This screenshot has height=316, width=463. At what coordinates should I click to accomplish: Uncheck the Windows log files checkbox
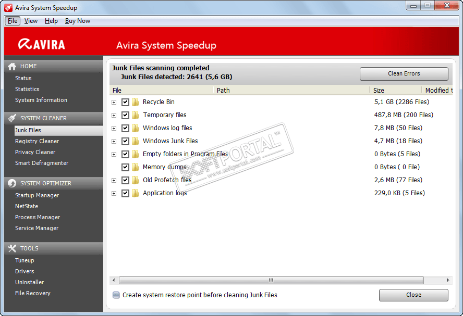[x=125, y=128]
